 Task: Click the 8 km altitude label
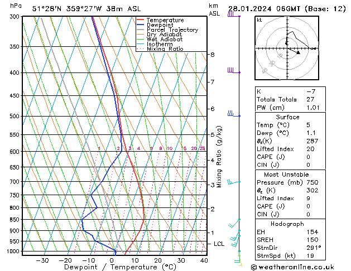tap(213, 55)
